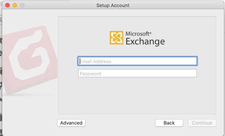Minimize the window with the yellow button
Image resolution: width=225 pixels, height=136 pixels.
point(15,5)
